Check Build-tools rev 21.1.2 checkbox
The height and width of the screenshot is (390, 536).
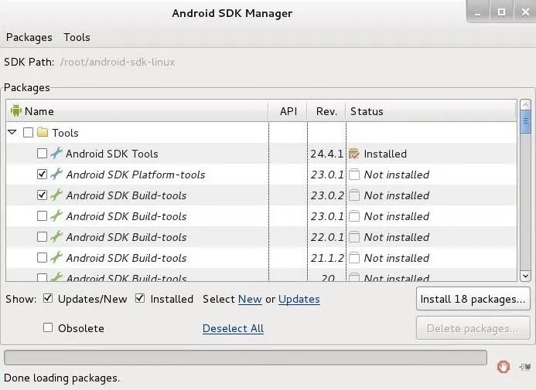tap(42, 257)
